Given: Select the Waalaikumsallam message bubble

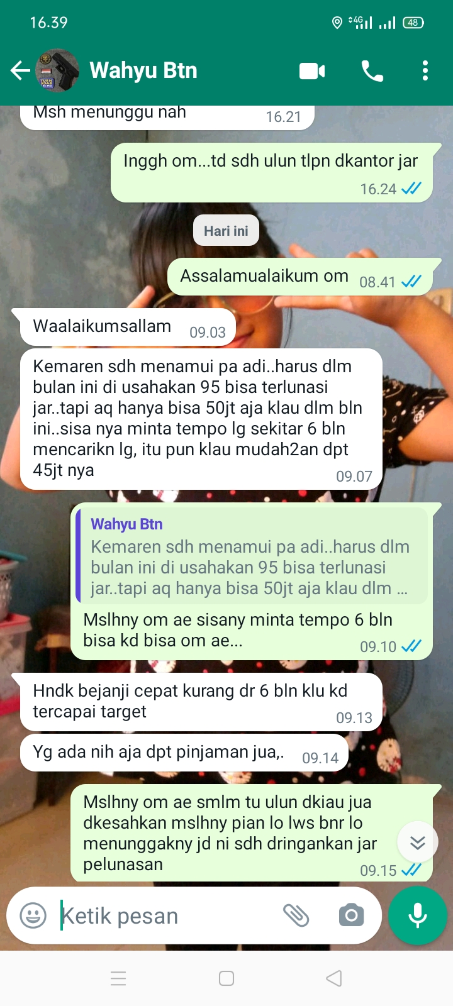Looking at the screenshot, I should coord(128,327).
